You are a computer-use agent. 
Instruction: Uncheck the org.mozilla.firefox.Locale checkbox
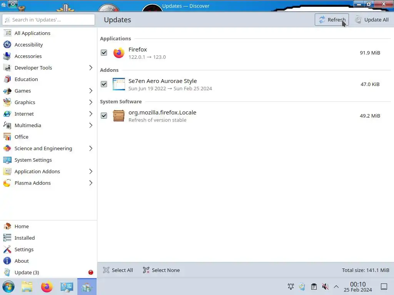click(104, 116)
